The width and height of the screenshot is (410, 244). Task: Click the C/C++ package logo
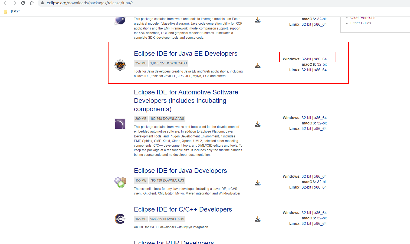(120, 219)
